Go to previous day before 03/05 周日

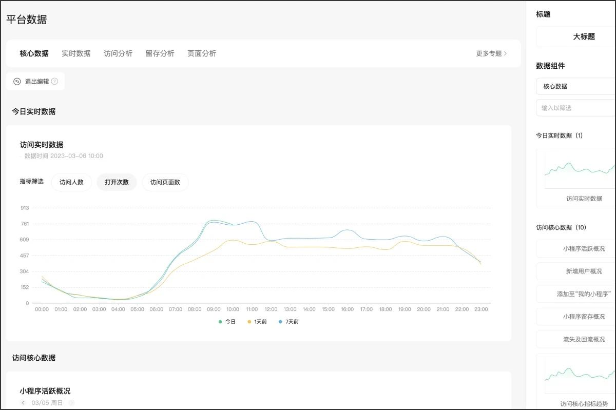pos(23,403)
